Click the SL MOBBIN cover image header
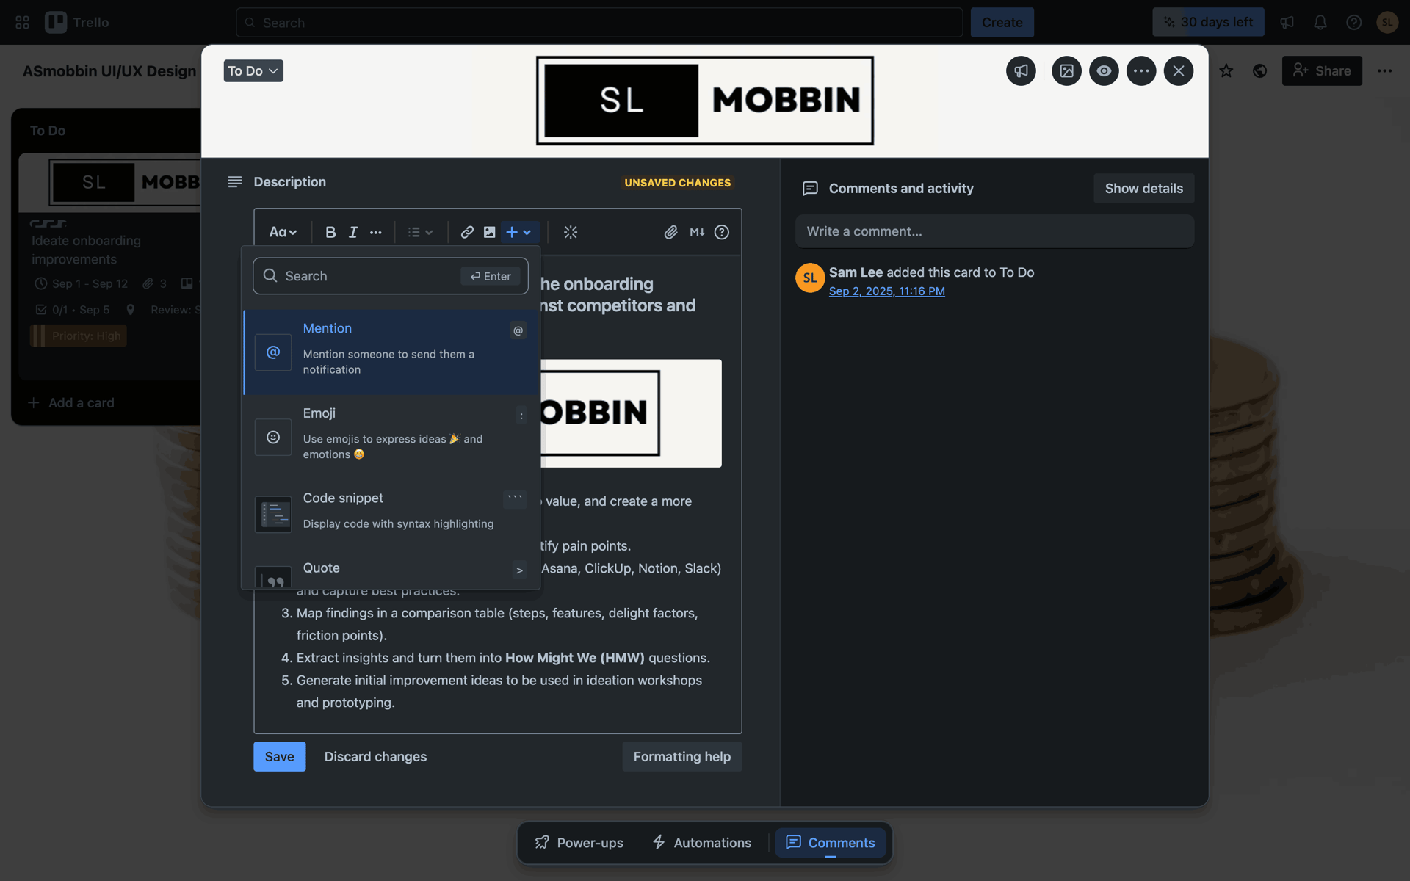The height and width of the screenshot is (881, 1410). pos(705,101)
